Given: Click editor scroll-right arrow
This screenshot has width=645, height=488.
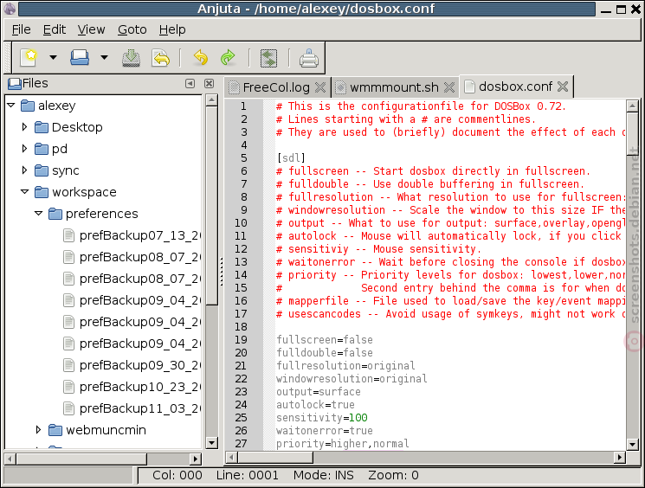Looking at the screenshot, I should (620, 457).
